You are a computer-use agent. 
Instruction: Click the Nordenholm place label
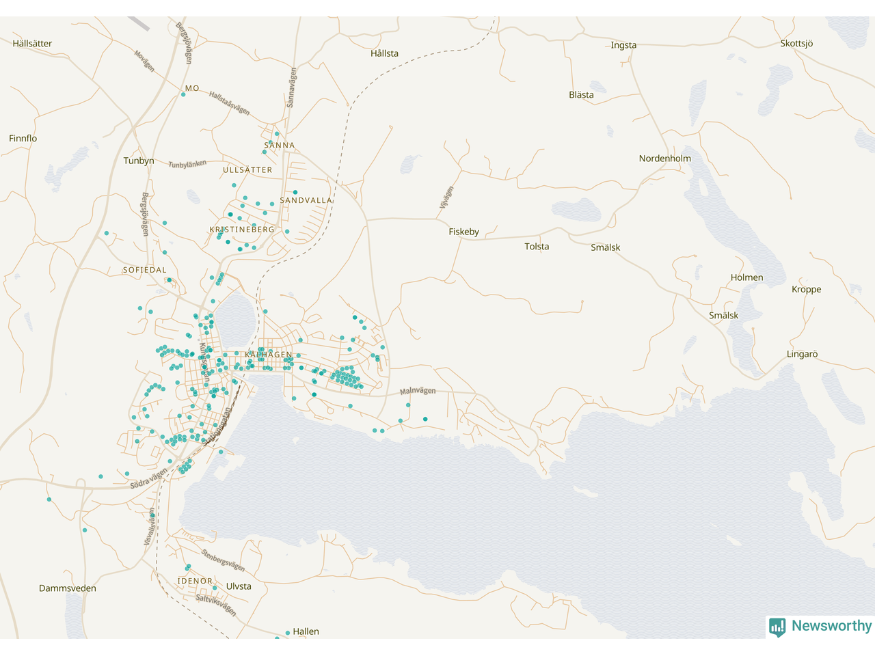pyautogui.click(x=664, y=159)
